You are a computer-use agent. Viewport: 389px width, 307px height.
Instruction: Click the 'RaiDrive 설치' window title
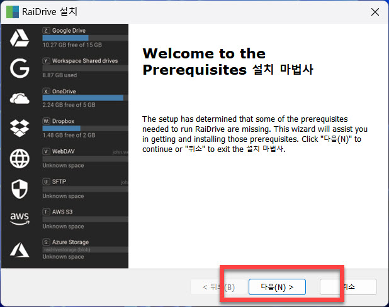pos(50,12)
